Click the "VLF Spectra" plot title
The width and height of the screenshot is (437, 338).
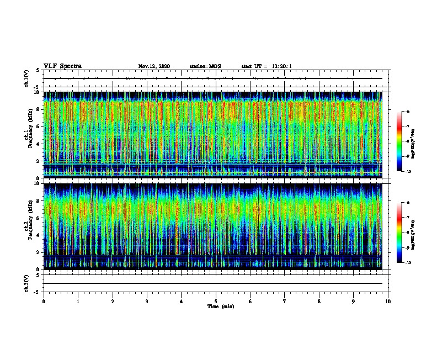62,66
